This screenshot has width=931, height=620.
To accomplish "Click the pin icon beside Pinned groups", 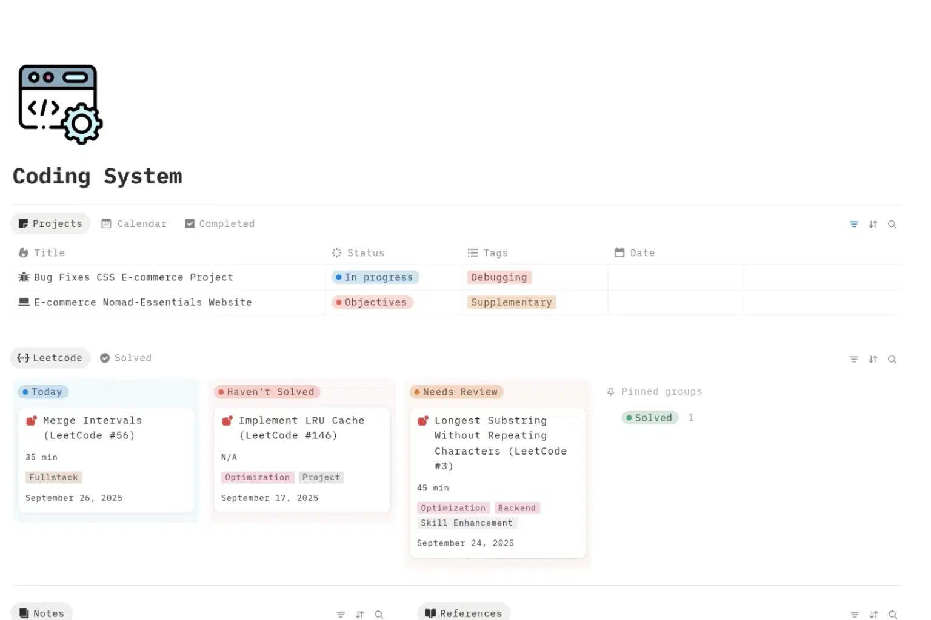I will pos(610,391).
